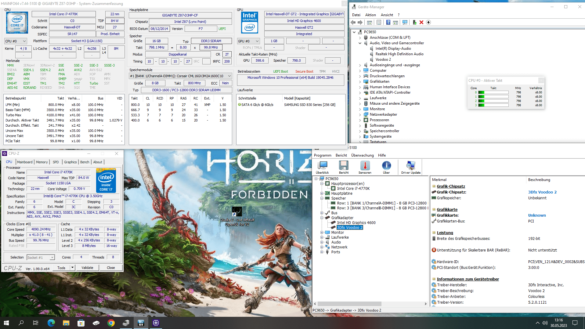Open the memory module BANK 1 dropdown
Image resolution: width=585 pixels, height=329 pixels.
pos(180,76)
